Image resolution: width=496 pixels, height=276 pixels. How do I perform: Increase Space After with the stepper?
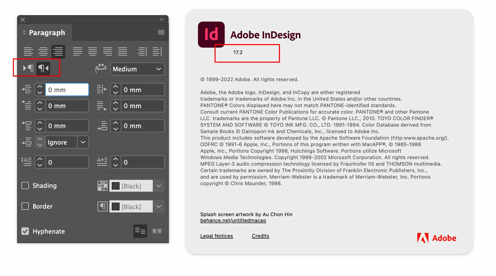tap(115, 123)
